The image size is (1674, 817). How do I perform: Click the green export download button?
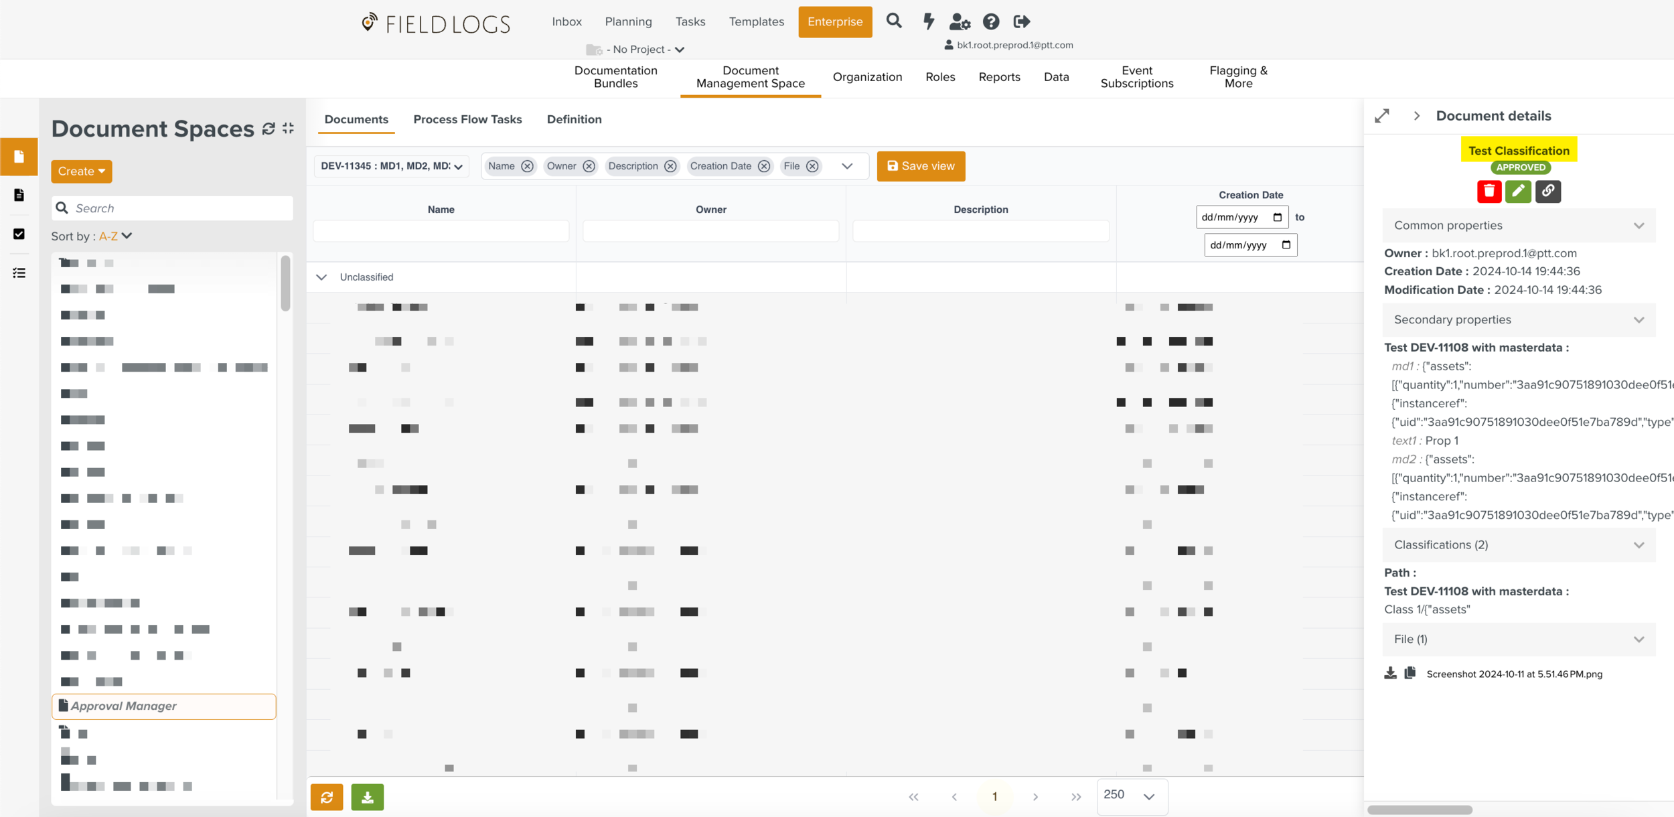pos(367,797)
